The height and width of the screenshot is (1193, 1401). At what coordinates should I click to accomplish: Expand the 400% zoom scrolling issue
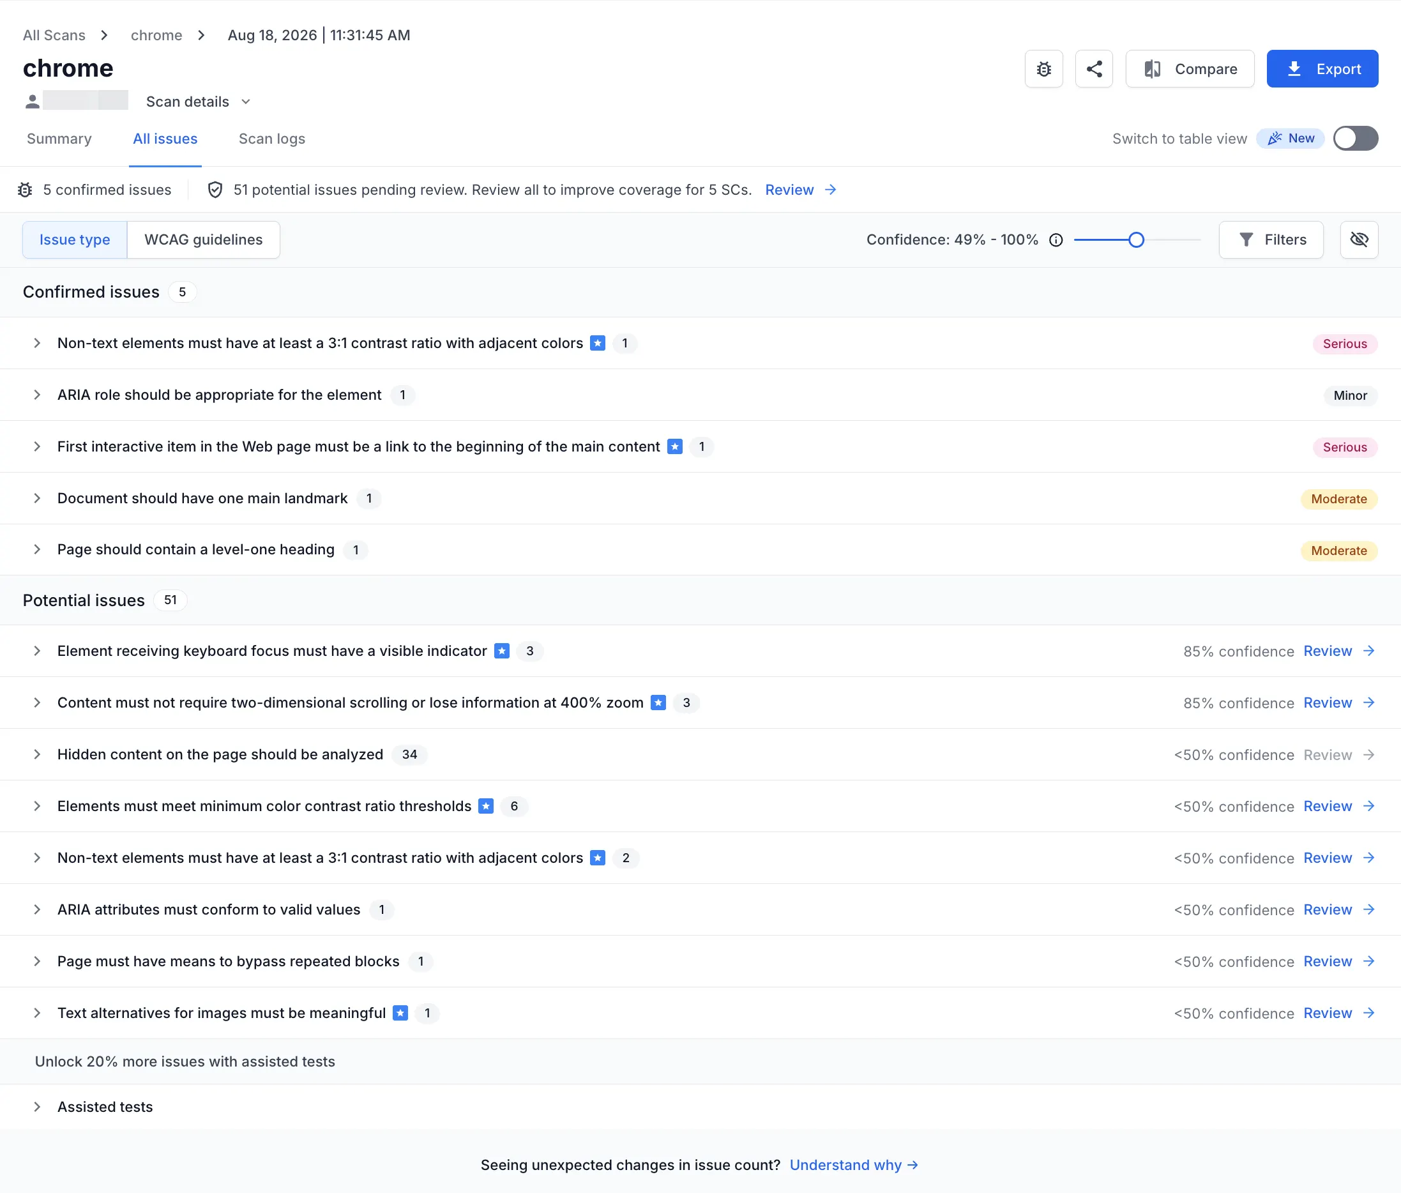tap(37, 703)
